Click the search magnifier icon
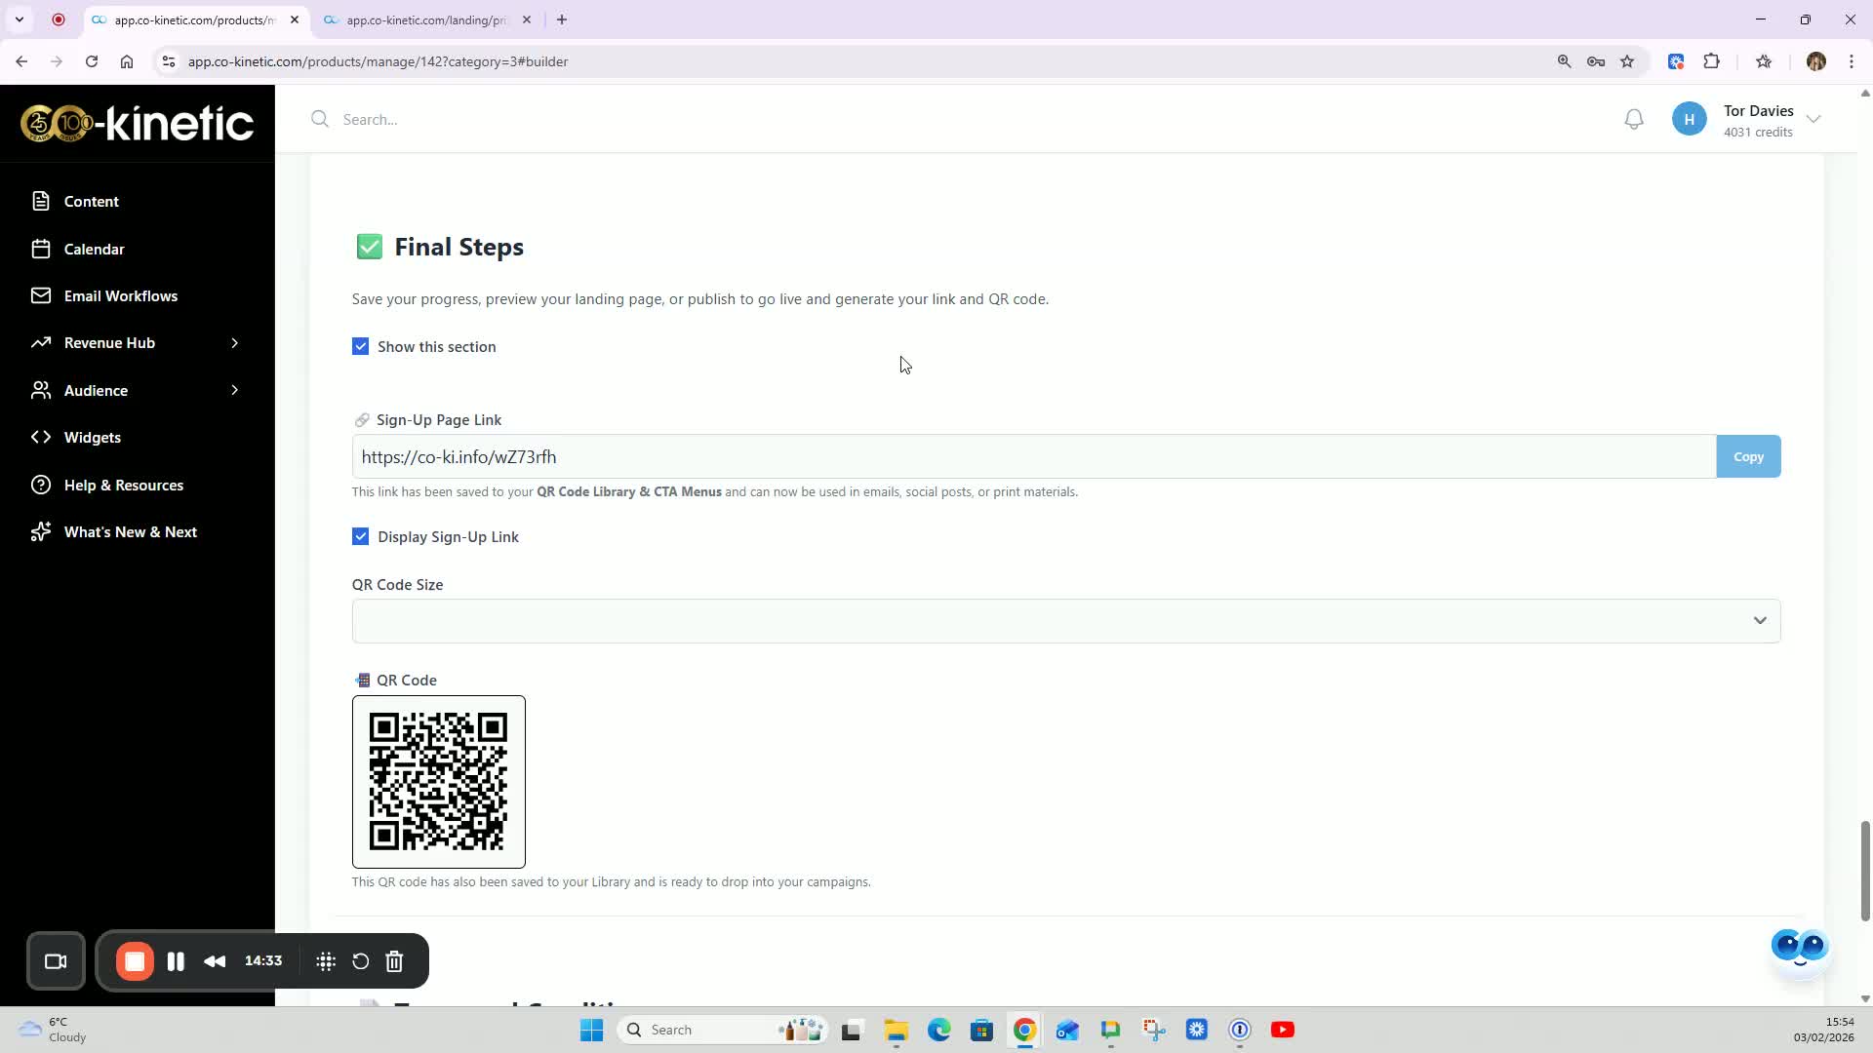This screenshot has height=1053, width=1873. [x=320, y=119]
